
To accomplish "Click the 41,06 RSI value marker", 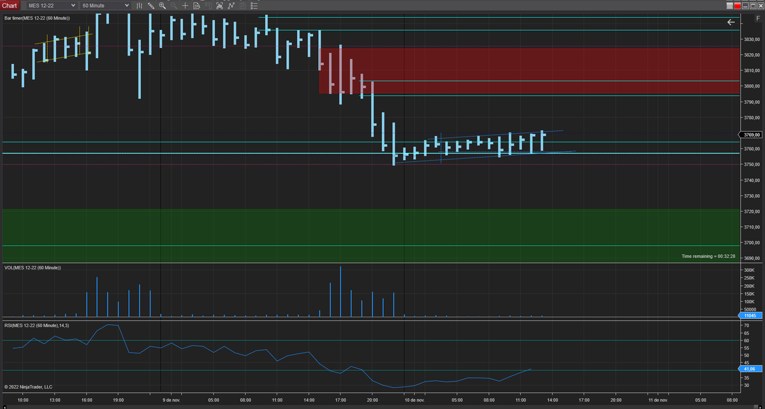I will [750, 369].
